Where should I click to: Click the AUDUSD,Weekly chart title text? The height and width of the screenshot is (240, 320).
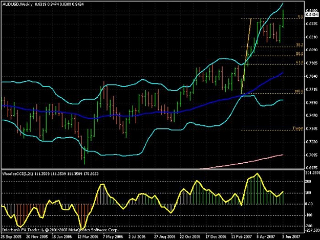pos(17,4)
